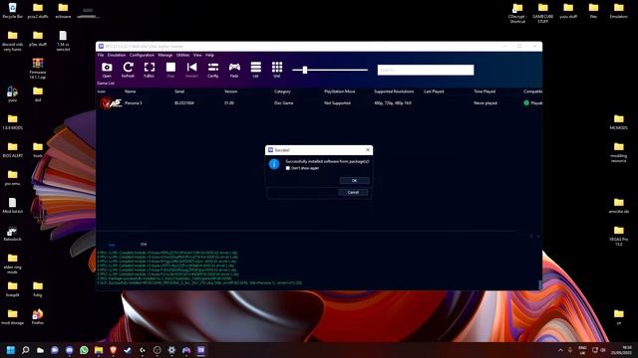Open the Pads controller configuration icon
This screenshot has width=638, height=358.
tap(234, 70)
